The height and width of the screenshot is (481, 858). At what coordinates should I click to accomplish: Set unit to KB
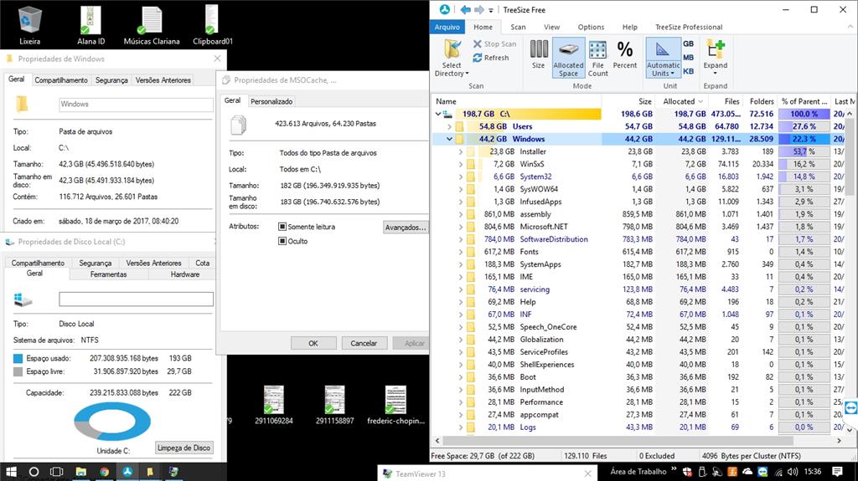tap(689, 71)
